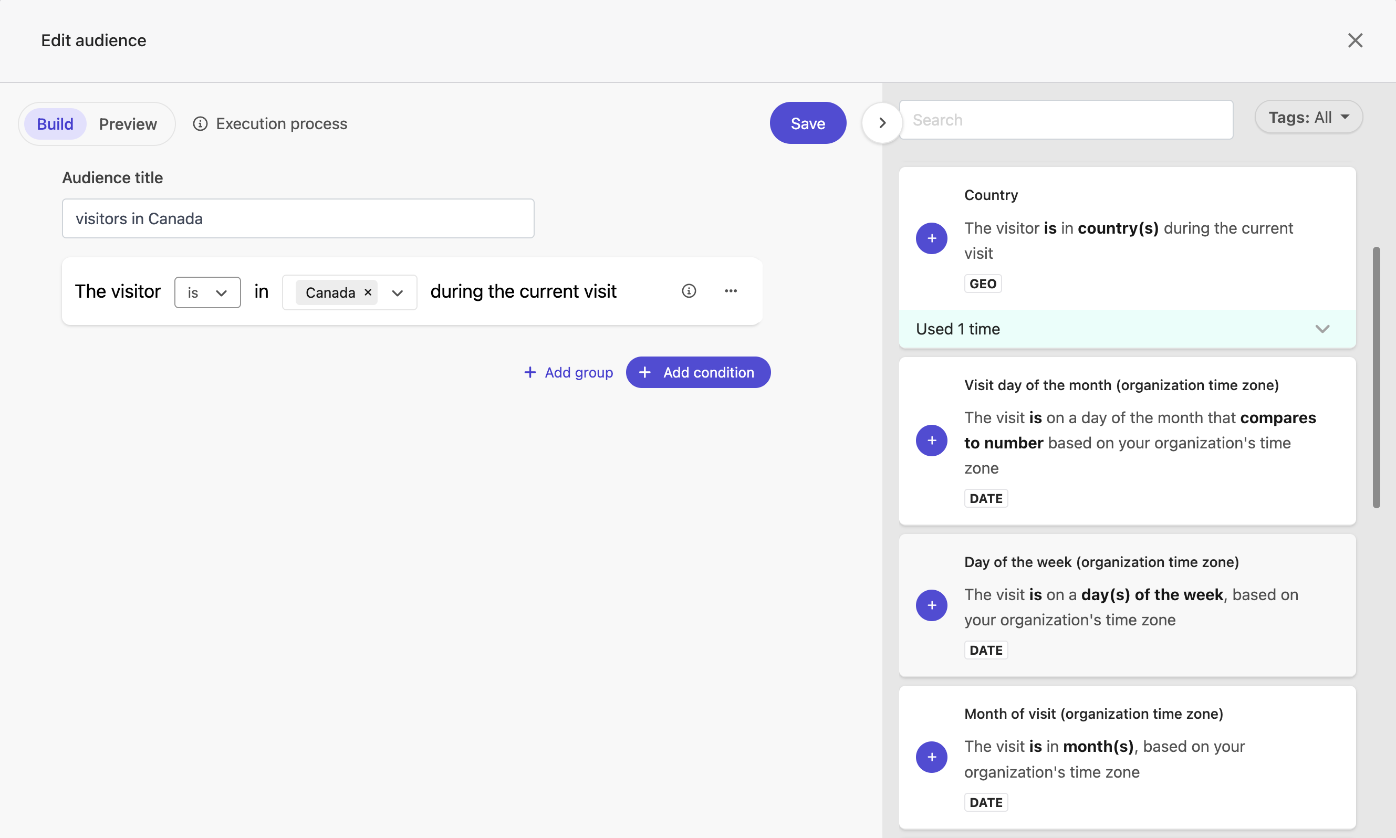Image resolution: width=1396 pixels, height=838 pixels.
Task: Open the 'is' operator dropdown
Action: [x=207, y=292]
